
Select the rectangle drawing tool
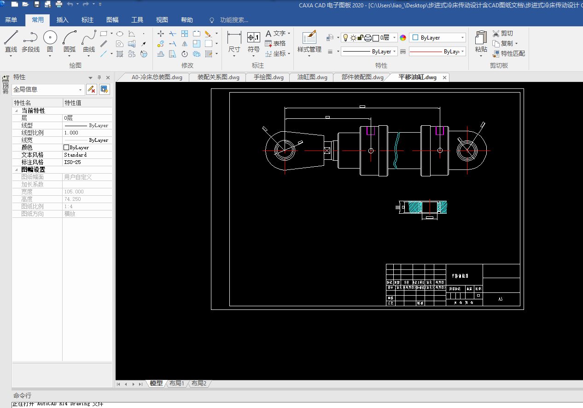104,34
